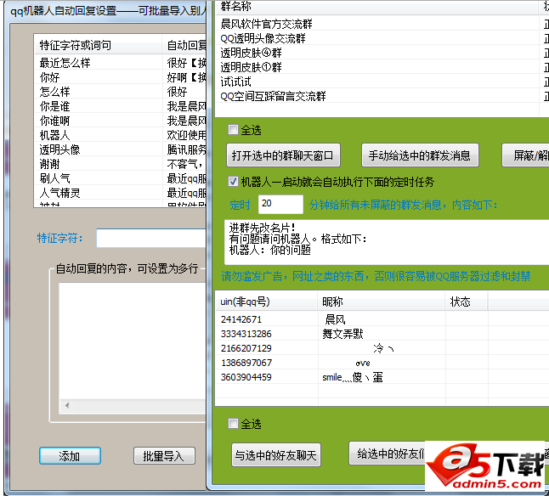Click 手动给选中的群发消息 button
The width and height of the screenshot is (549, 496).
pyautogui.click(x=420, y=155)
